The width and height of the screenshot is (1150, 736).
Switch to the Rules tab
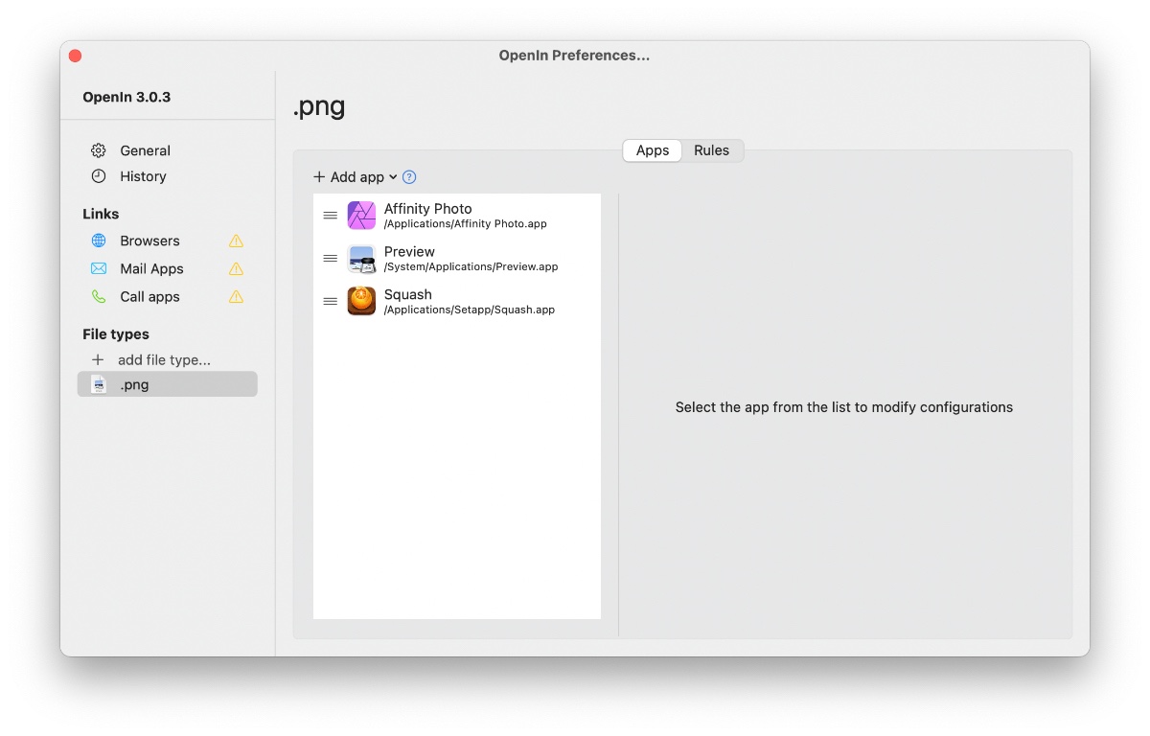click(711, 150)
